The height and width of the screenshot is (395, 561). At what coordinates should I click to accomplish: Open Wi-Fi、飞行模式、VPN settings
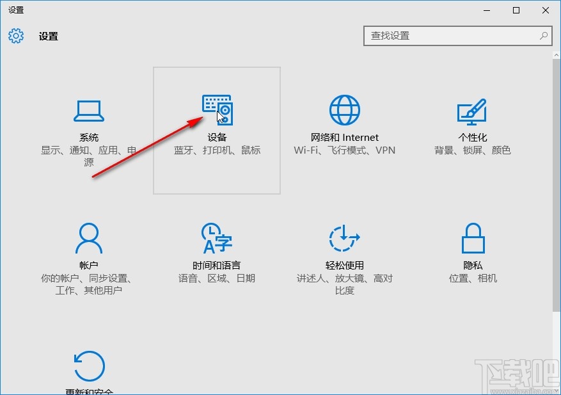345,150
